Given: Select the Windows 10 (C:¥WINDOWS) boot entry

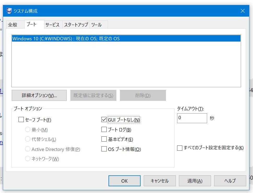Looking at the screenshot, I should [x=126, y=38].
